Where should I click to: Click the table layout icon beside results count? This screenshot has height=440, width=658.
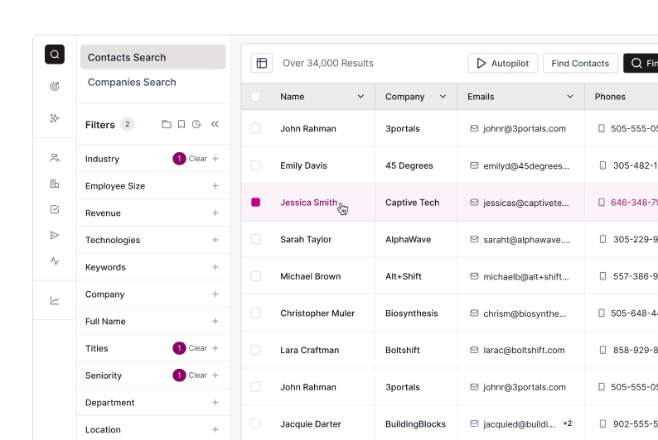click(x=262, y=63)
